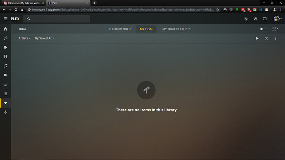Click the empty library microphone icon
The width and height of the screenshot is (285, 160).
point(146,90)
